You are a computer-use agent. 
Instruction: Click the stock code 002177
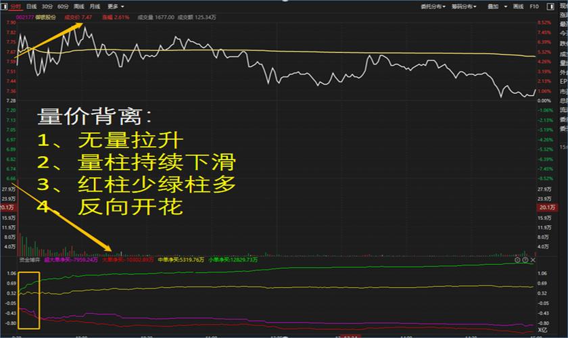tap(25, 17)
